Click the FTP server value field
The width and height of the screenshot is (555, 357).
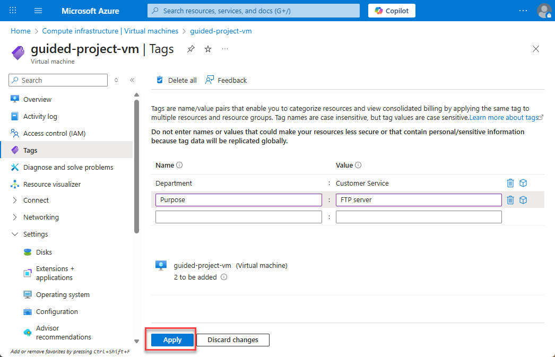[x=419, y=200]
